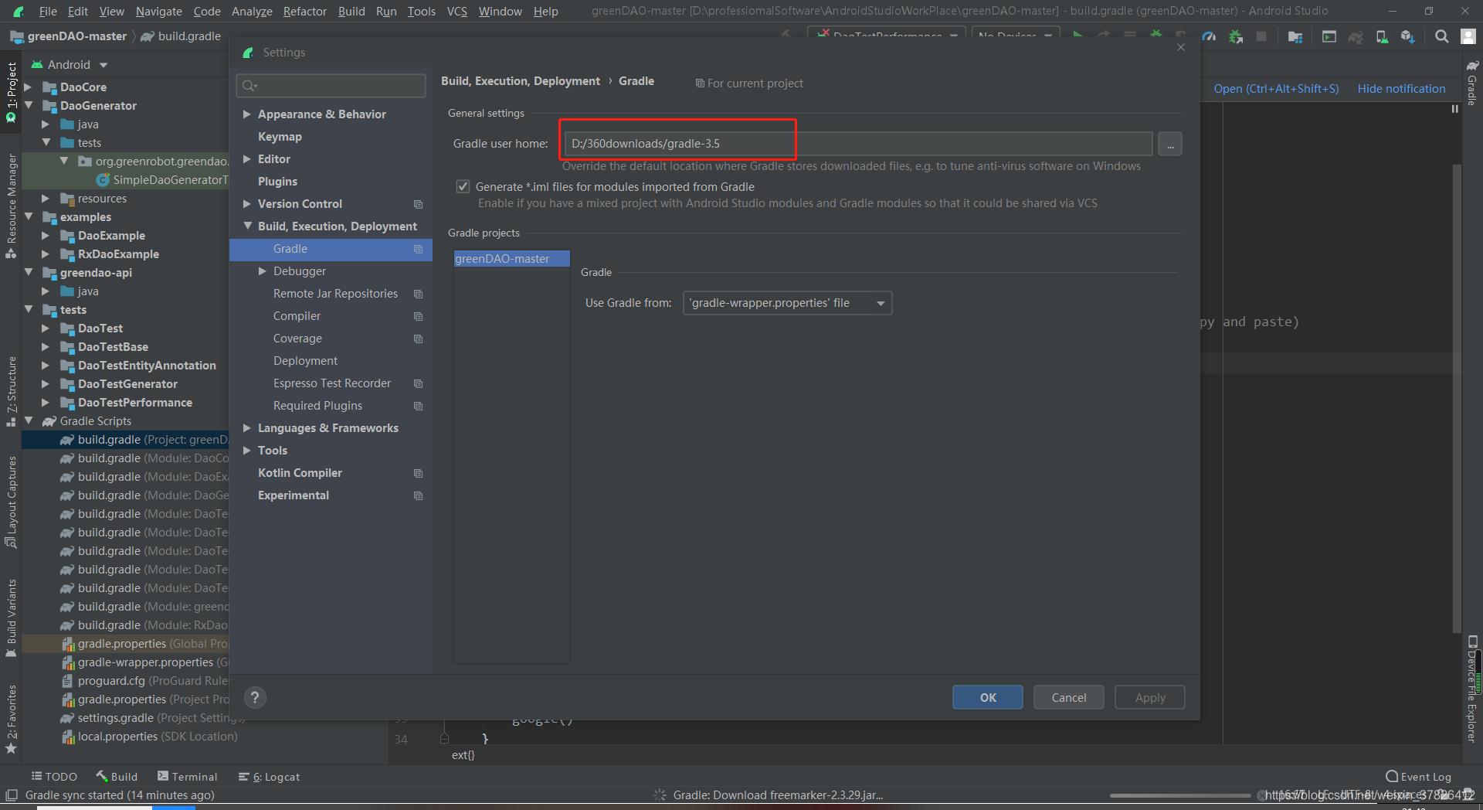
Task: Expand the Editor settings section
Action: click(x=247, y=159)
